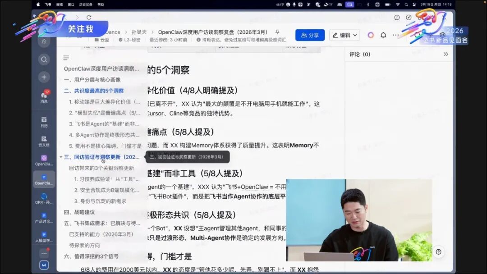Open the more options ellipsis in header
487x274 pixels.
click(396, 35)
